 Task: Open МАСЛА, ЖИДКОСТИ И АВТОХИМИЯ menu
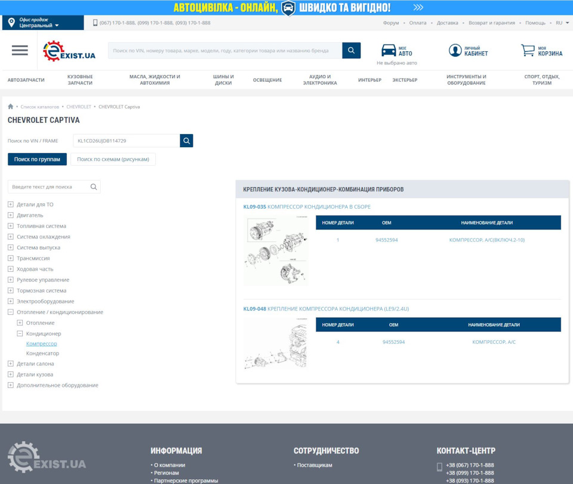click(155, 80)
